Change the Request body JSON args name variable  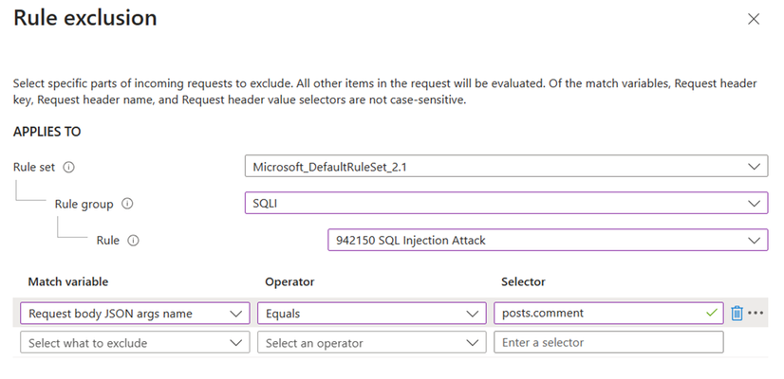pyautogui.click(x=135, y=314)
